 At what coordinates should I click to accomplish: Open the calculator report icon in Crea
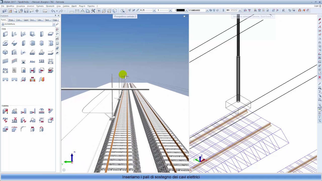23,70
